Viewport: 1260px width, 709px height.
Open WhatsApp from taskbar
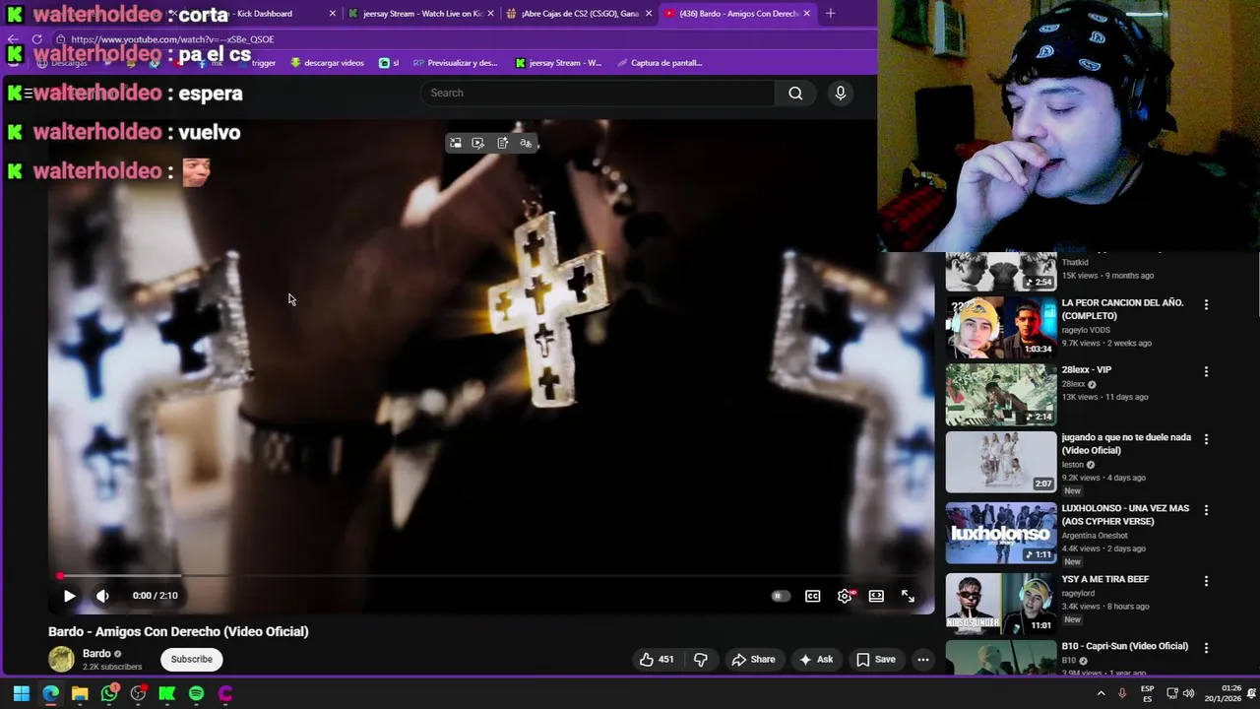(109, 693)
